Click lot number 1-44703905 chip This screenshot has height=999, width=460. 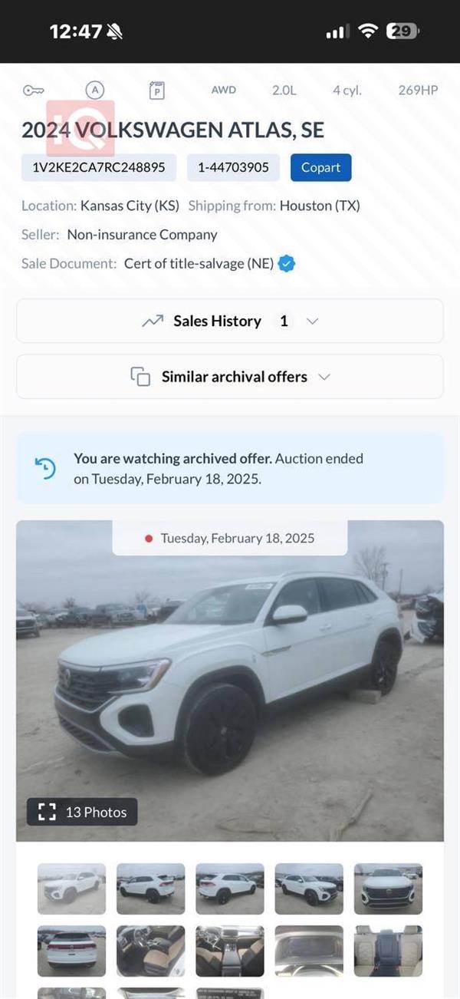point(234,167)
